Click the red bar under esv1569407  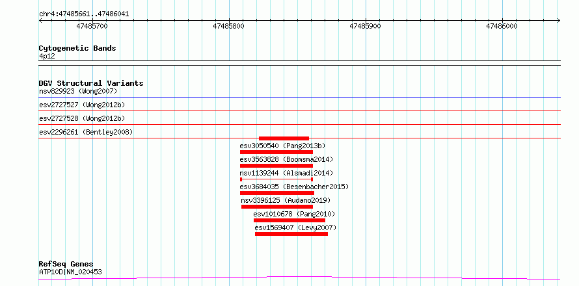291,234
